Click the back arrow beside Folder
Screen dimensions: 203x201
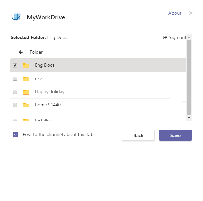21,52
